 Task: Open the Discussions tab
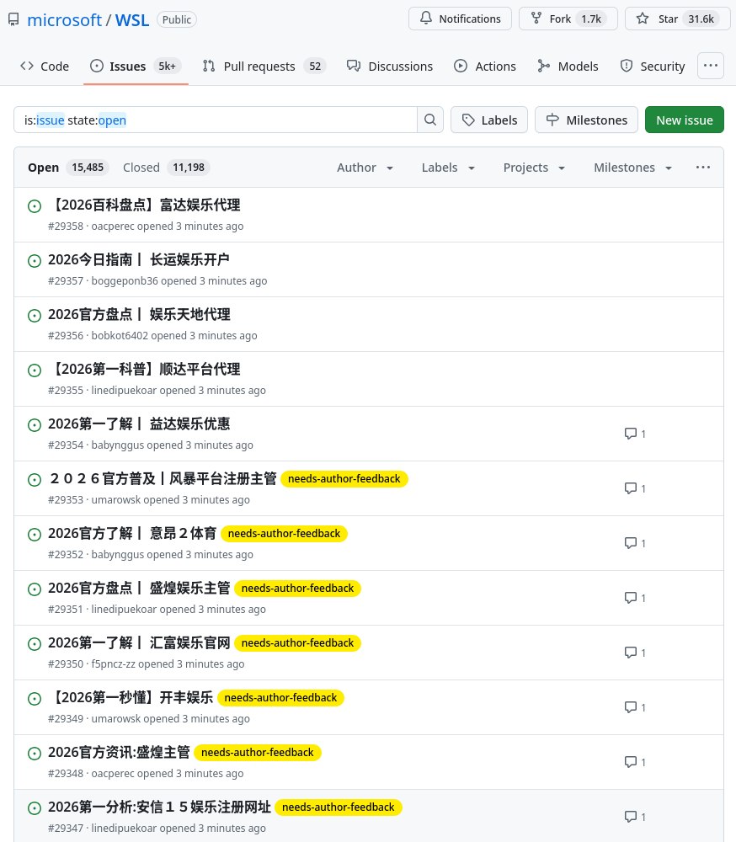[x=390, y=66]
